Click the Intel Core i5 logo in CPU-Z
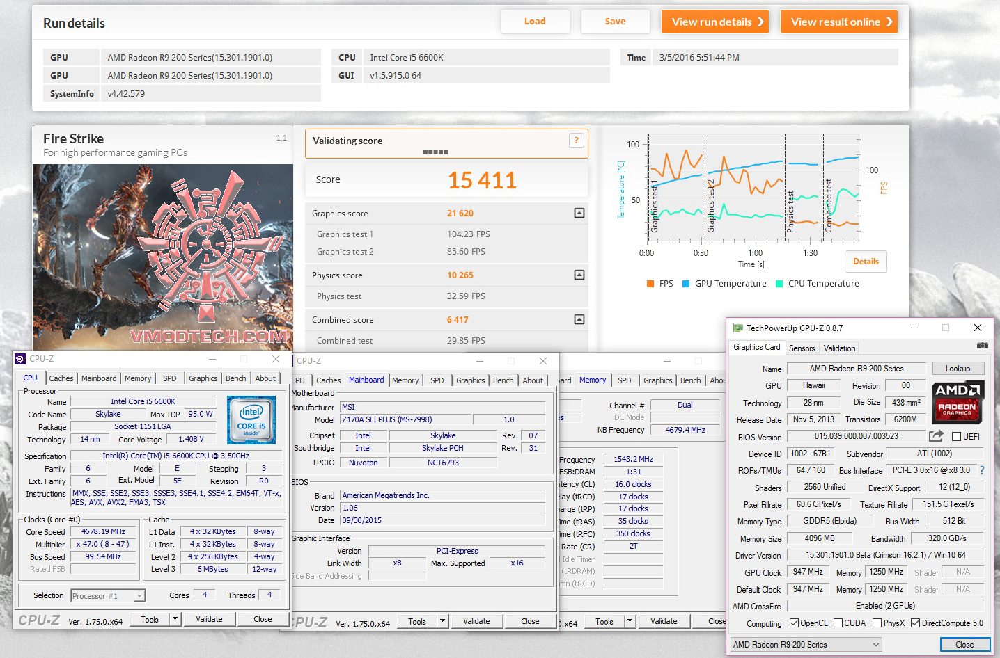 click(x=251, y=420)
